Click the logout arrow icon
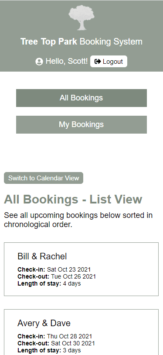Screen dimensions: 163x355 (98, 62)
